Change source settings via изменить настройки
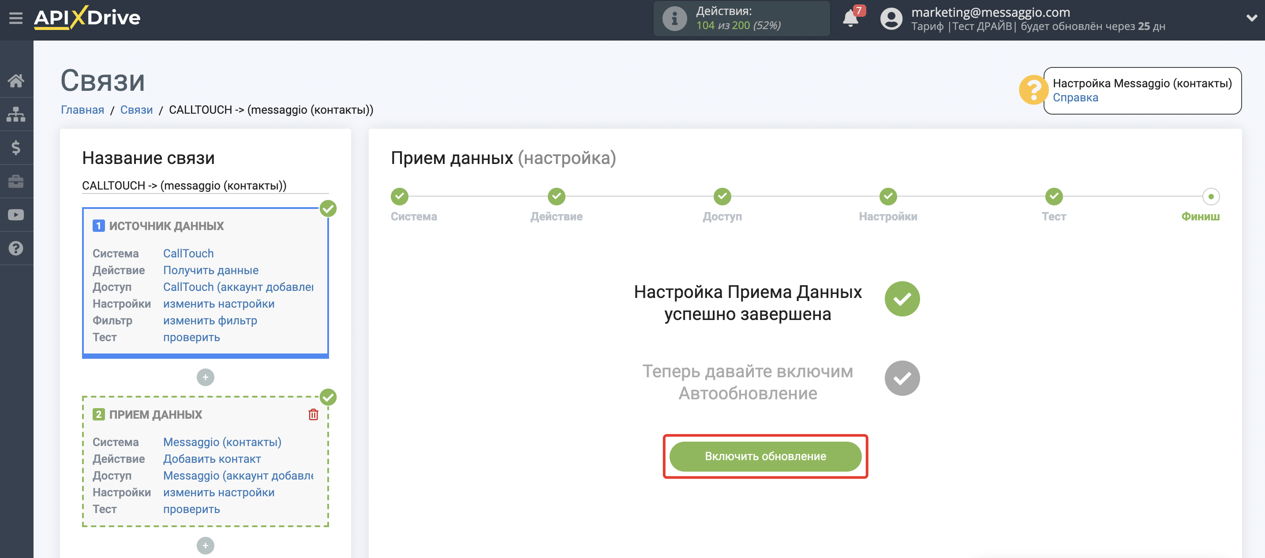This screenshot has width=1265, height=558. pos(218,303)
